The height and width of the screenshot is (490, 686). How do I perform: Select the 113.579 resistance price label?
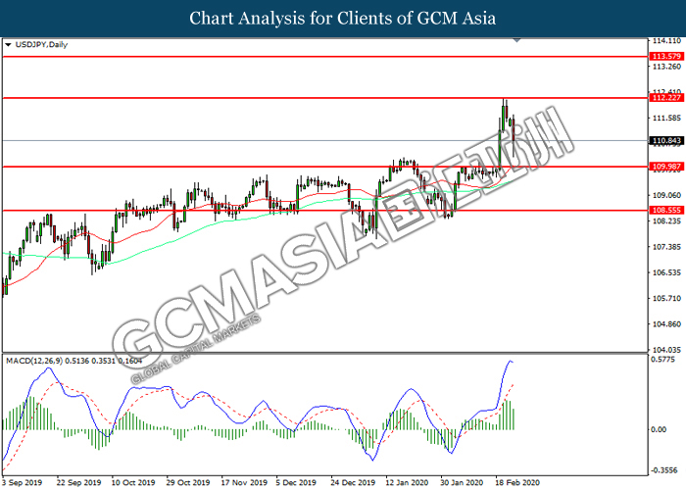666,57
